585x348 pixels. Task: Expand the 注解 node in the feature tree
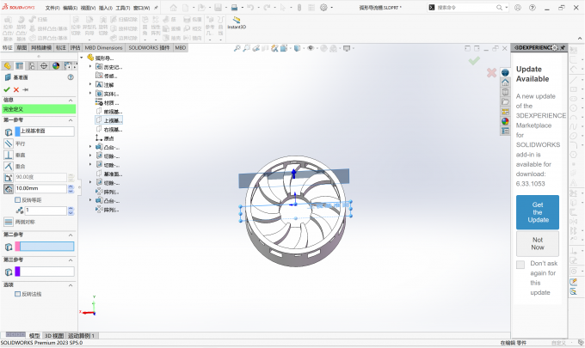coord(90,84)
